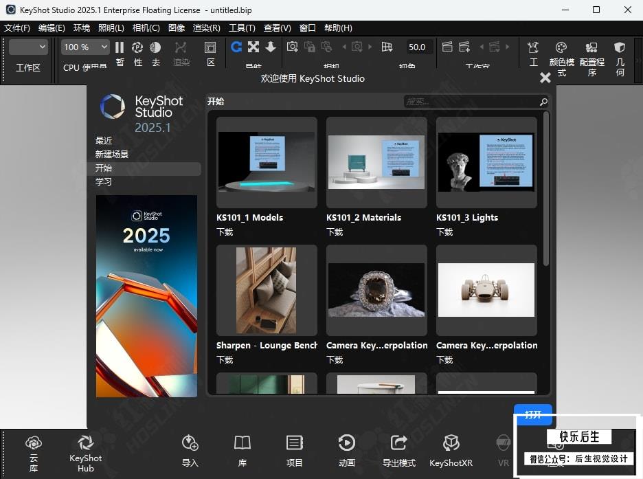
Task: Select the 开始 tab in sidebar
Action: (x=144, y=168)
